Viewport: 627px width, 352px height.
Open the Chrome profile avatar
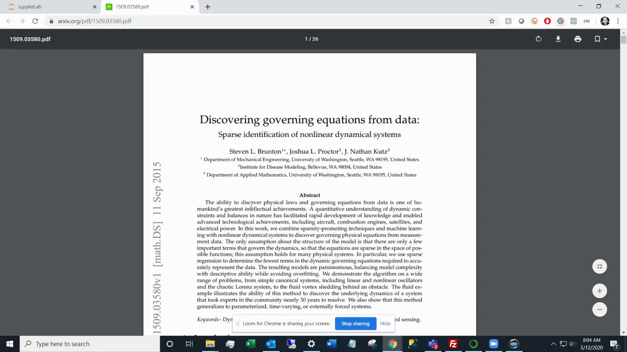605,21
